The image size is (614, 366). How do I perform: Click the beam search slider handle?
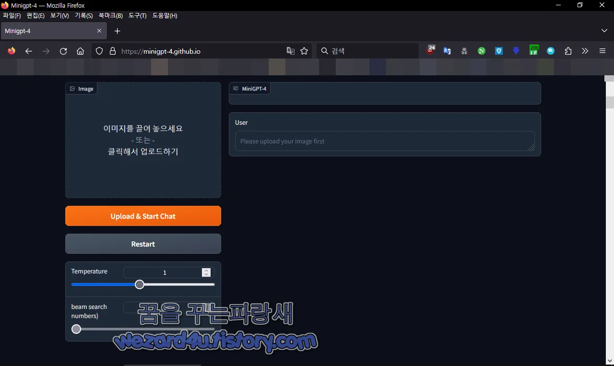pyautogui.click(x=76, y=329)
